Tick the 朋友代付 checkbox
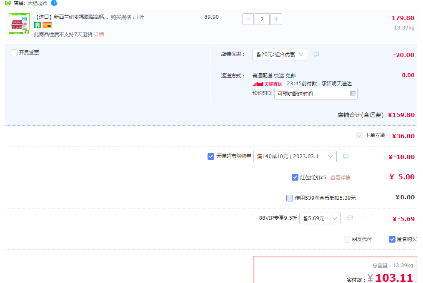 (347, 239)
